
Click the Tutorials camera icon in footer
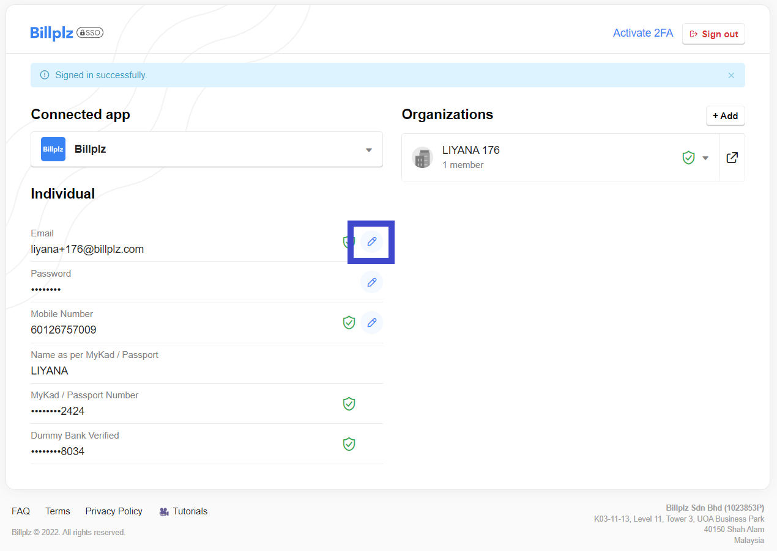tap(164, 511)
